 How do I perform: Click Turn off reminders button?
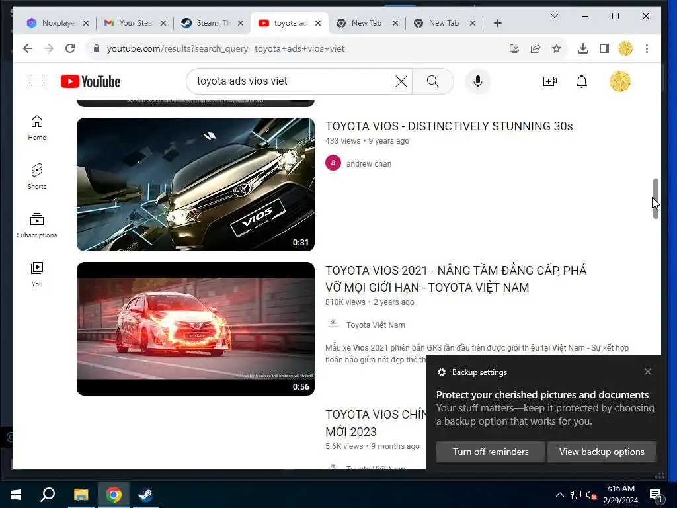point(491,452)
